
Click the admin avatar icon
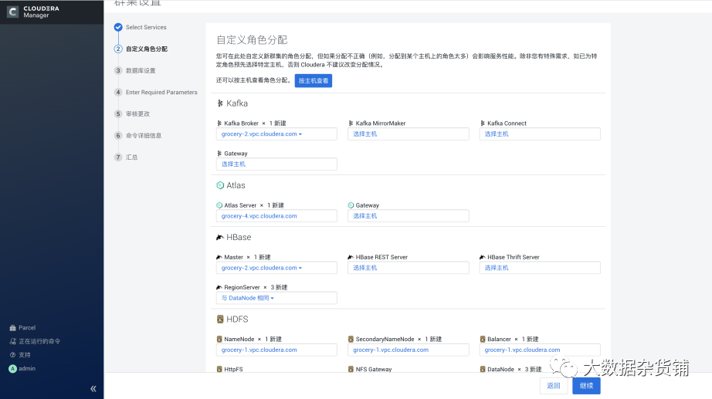point(12,369)
